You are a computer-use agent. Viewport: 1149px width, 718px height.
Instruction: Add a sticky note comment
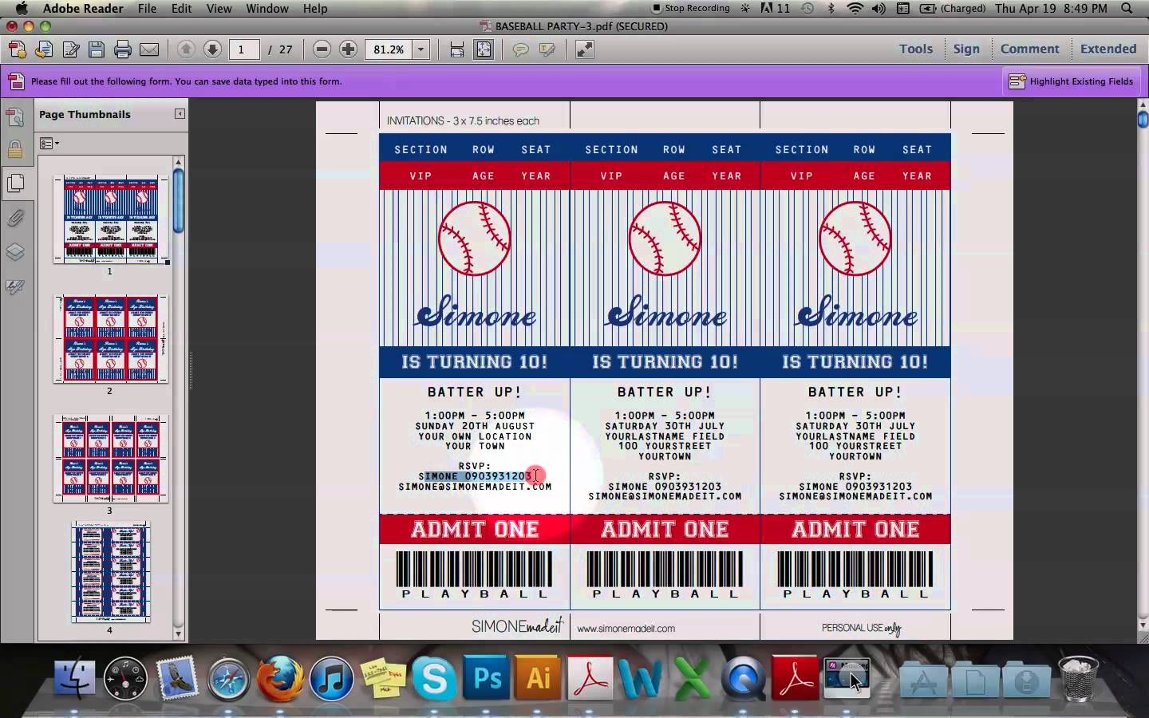(521, 49)
